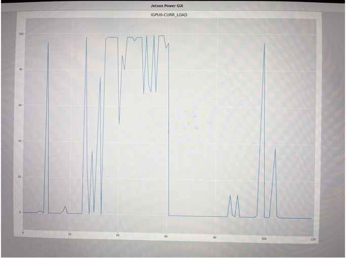Click the y-axis label 100

tap(21, 34)
